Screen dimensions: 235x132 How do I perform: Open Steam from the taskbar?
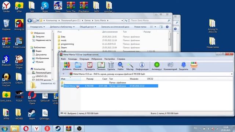[x=58, y=129]
